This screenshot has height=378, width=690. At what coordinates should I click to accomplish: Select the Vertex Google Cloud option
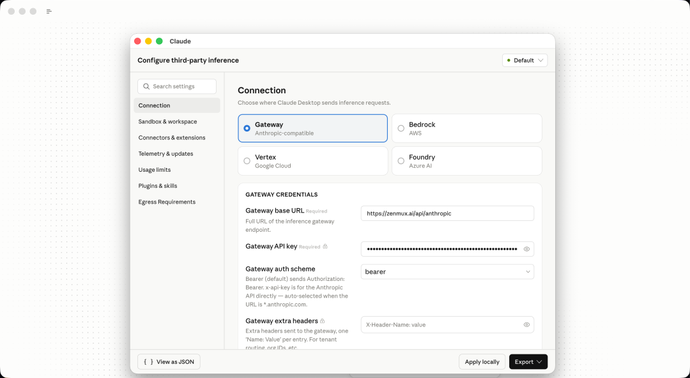313,161
